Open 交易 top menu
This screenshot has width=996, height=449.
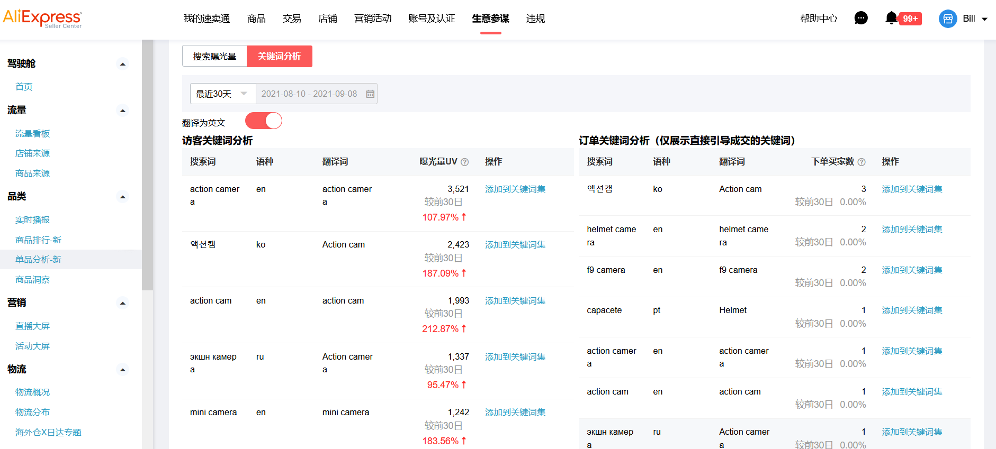(292, 19)
